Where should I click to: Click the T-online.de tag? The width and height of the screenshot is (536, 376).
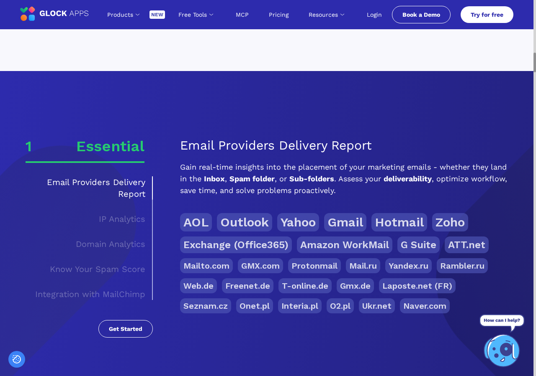click(305, 286)
